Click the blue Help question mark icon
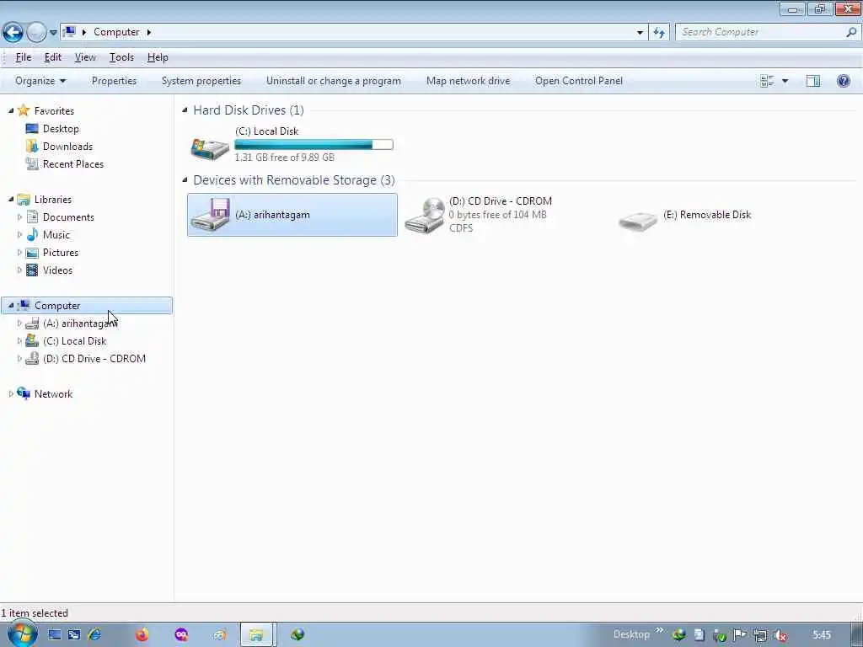 [x=843, y=81]
